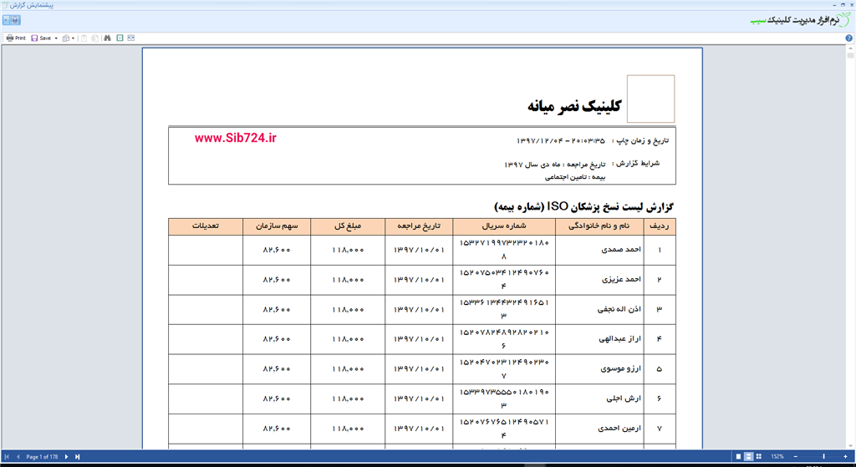Click the serial number in احمد صمدی row
Viewport: 856px width, 467px height.
click(x=504, y=249)
